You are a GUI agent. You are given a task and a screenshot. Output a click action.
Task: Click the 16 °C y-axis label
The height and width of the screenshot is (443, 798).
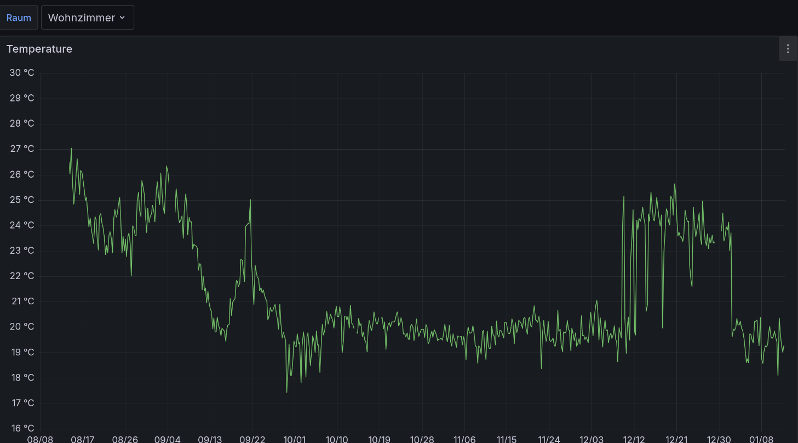pyautogui.click(x=22, y=428)
